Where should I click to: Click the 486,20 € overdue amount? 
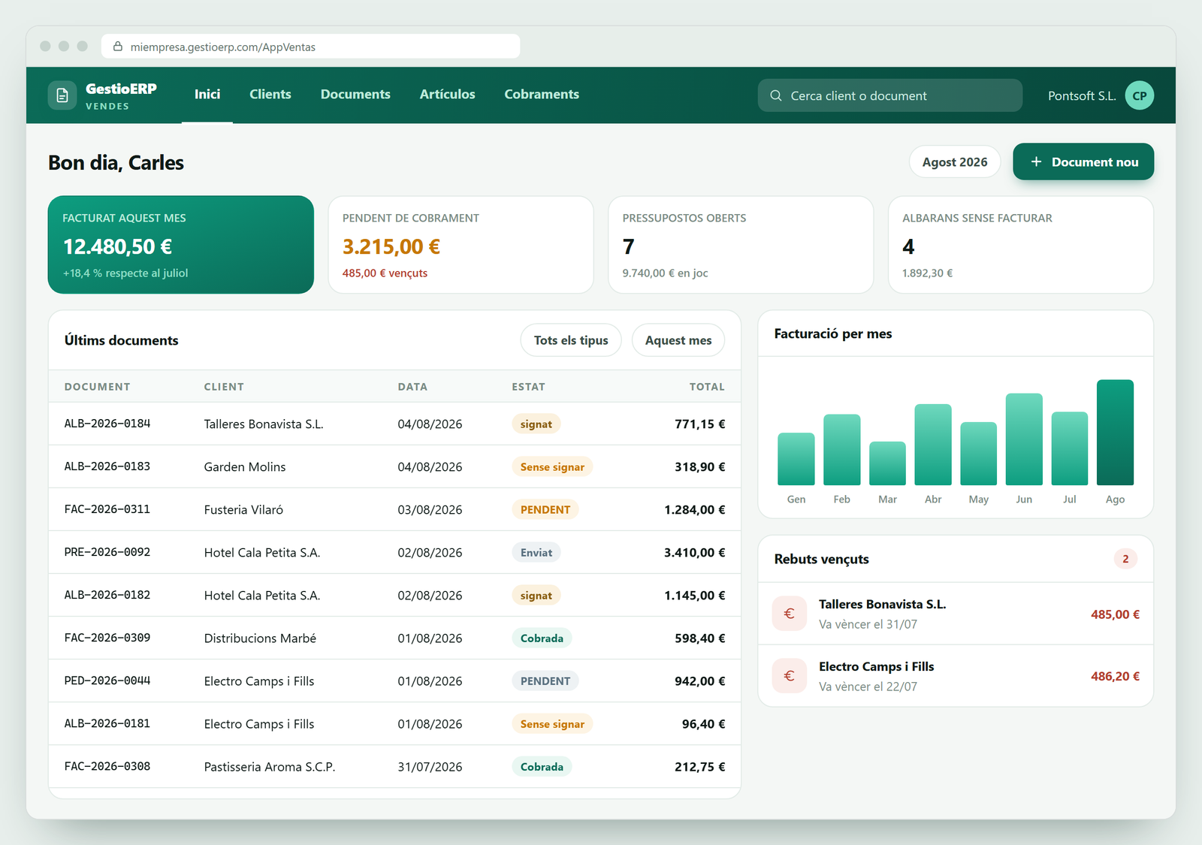(x=1115, y=676)
